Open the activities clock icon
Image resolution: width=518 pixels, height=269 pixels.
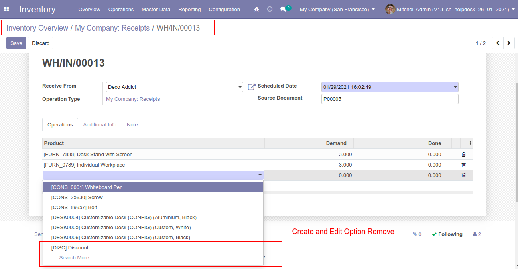(270, 9)
